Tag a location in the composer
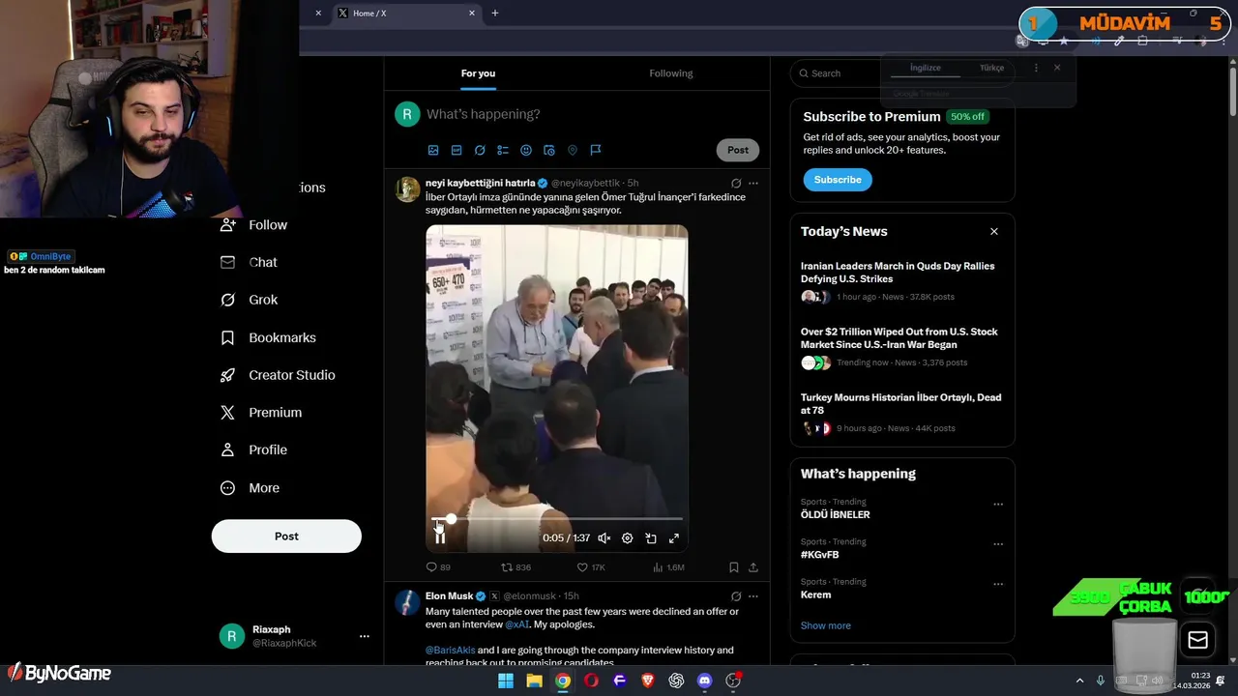1238x696 pixels. click(573, 150)
